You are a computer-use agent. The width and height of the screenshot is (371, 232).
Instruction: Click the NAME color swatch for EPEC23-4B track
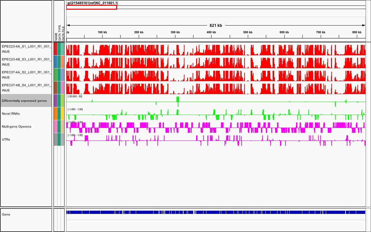[55, 62]
